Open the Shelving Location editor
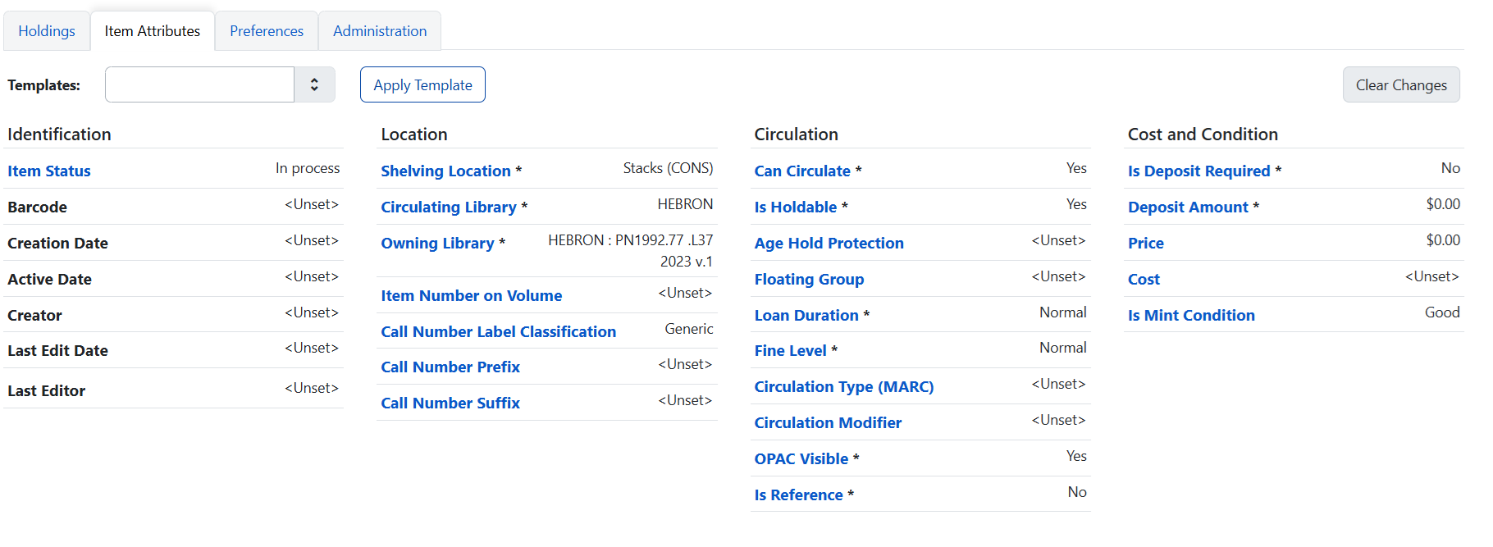The height and width of the screenshot is (547, 1493). point(445,171)
